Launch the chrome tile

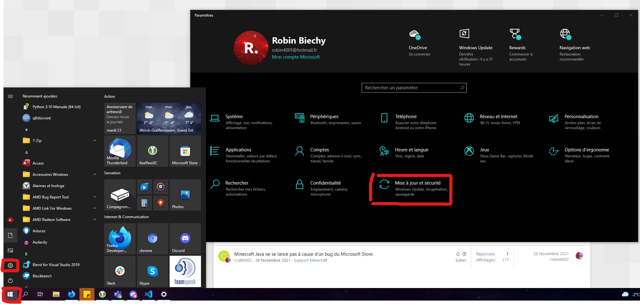(153, 239)
